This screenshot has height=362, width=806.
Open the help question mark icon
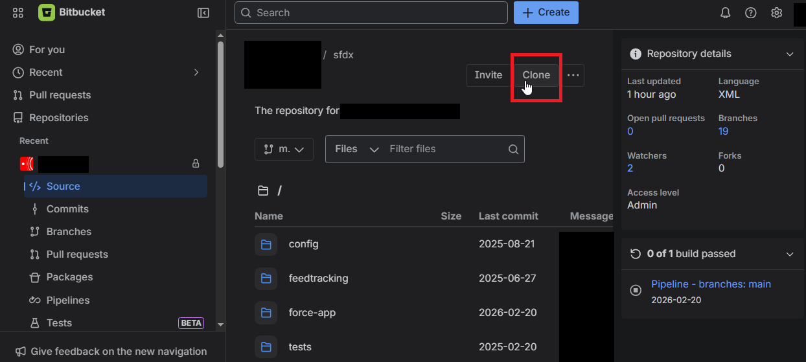click(750, 13)
